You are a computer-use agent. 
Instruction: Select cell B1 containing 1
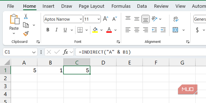click(x=50, y=70)
